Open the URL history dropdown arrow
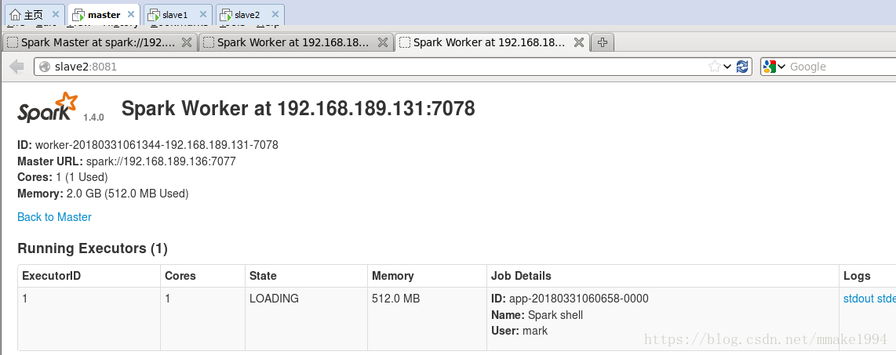 tap(727, 67)
